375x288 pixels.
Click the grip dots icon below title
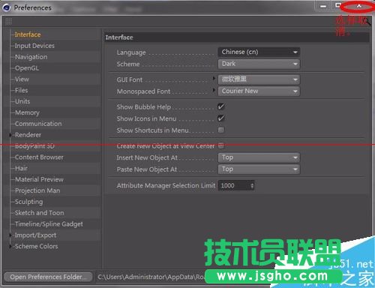pyautogui.click(x=8, y=22)
